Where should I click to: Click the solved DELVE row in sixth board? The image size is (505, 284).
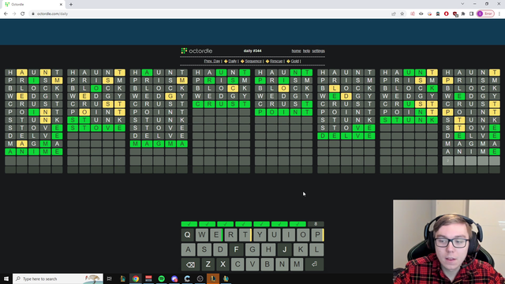tap(346, 136)
